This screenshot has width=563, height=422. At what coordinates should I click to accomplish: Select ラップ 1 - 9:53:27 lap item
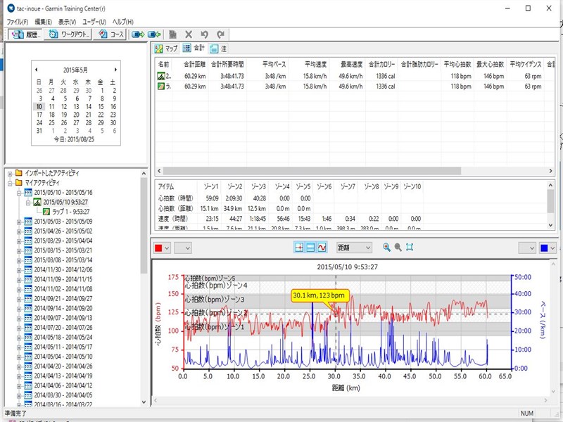click(71, 212)
